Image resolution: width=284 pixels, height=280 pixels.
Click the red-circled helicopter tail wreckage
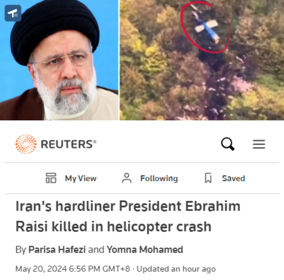(206, 27)
